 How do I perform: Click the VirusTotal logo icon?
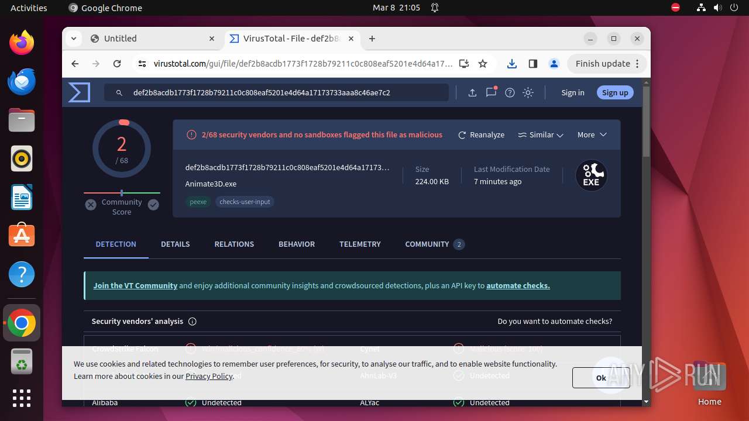[79, 92]
